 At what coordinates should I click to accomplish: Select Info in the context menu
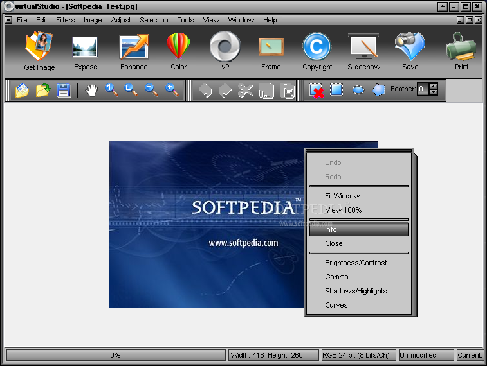click(359, 229)
